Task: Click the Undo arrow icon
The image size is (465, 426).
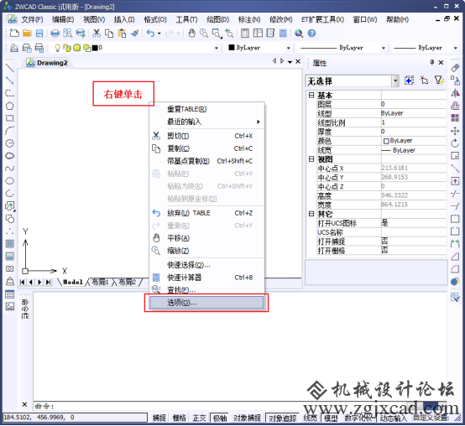Action: (150, 34)
